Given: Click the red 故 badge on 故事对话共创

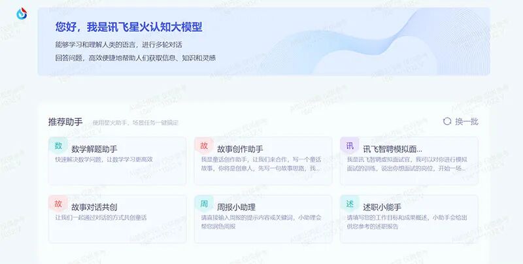Looking at the screenshot, I should pyautogui.click(x=58, y=204).
